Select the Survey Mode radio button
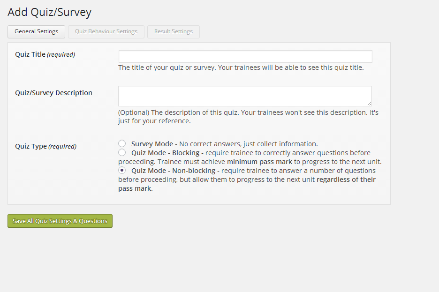 pos(122,143)
